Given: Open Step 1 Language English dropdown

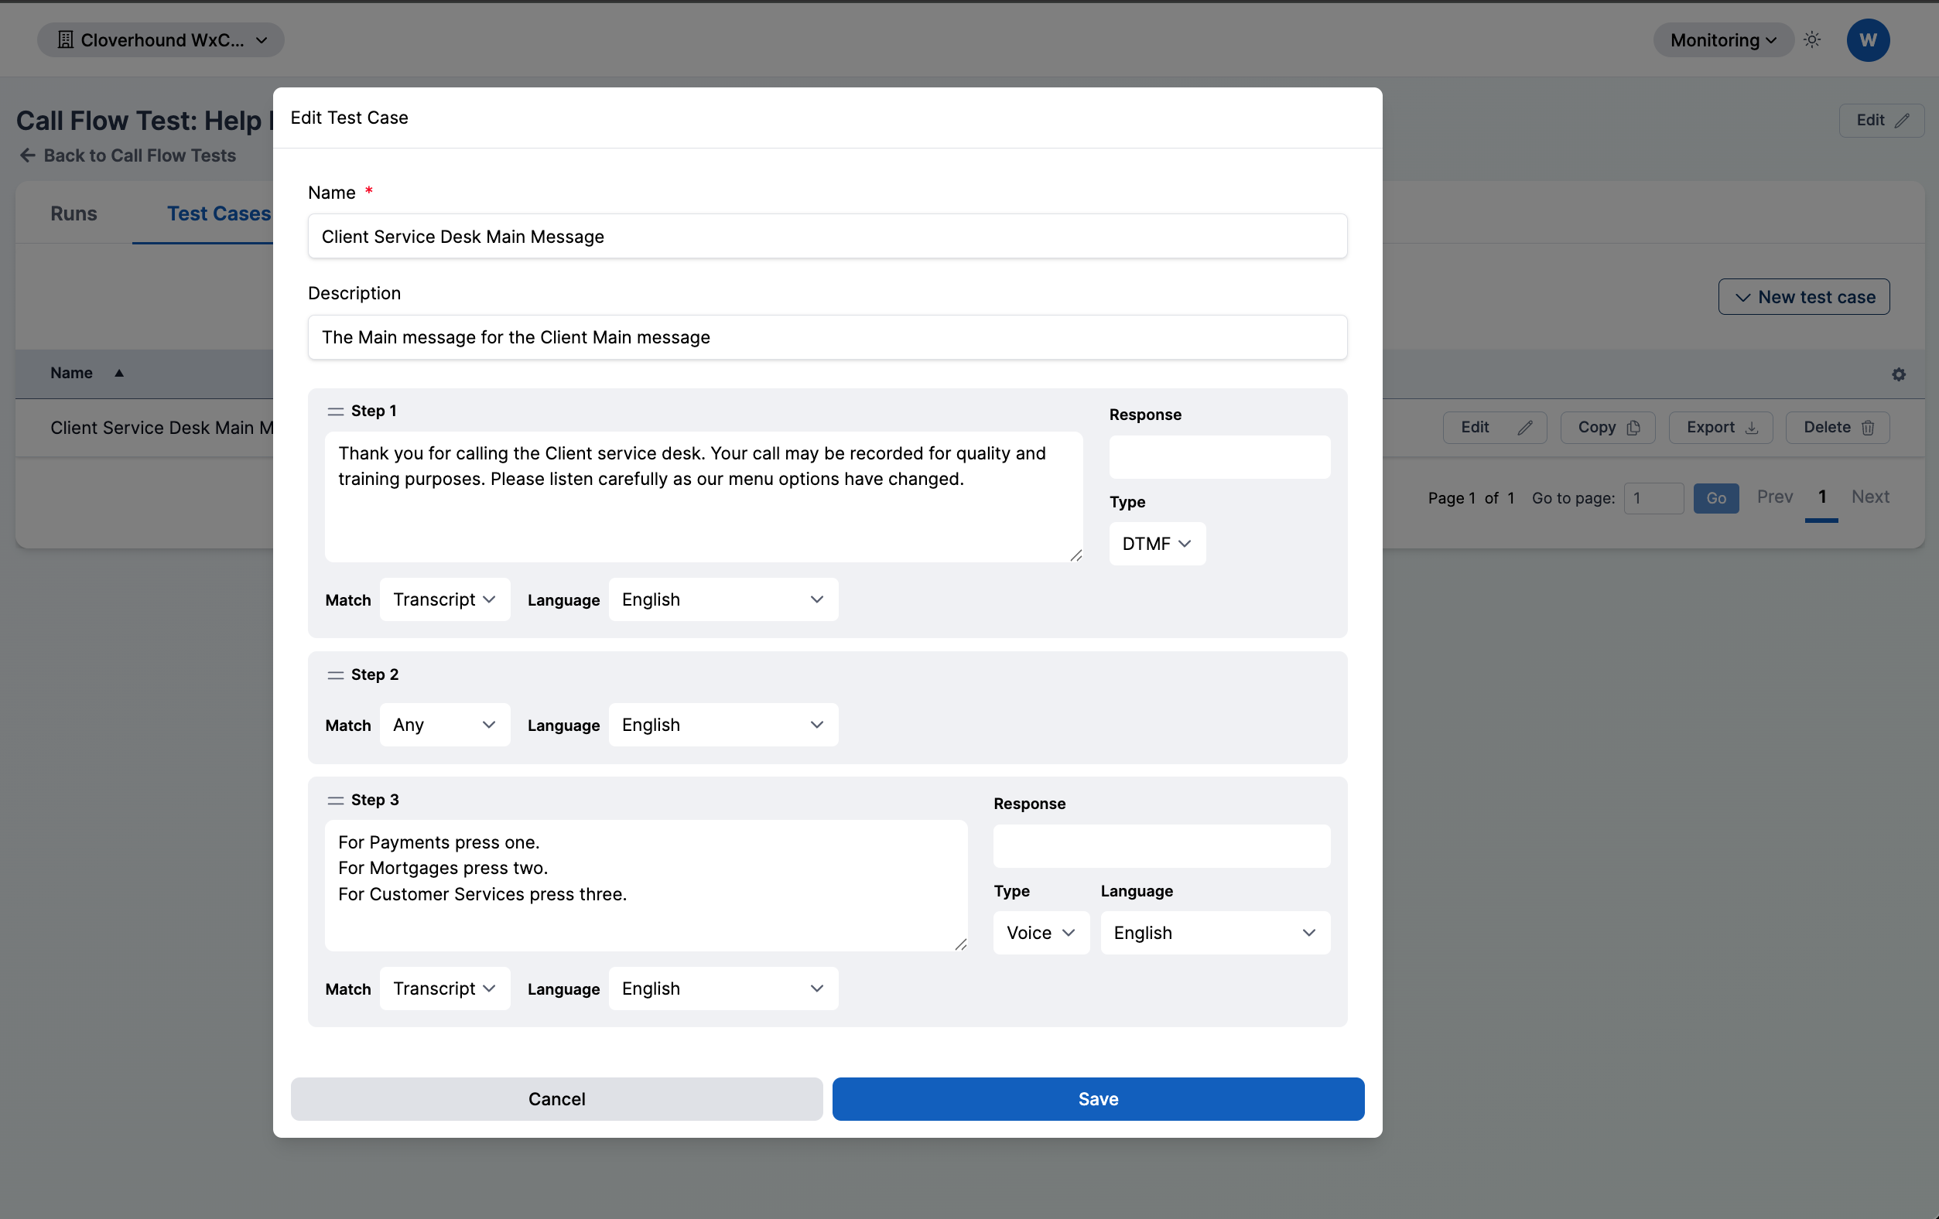Looking at the screenshot, I should 723,599.
